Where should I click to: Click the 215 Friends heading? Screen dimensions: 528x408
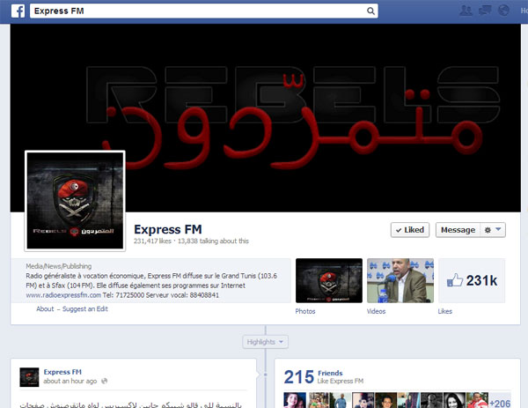click(x=313, y=376)
